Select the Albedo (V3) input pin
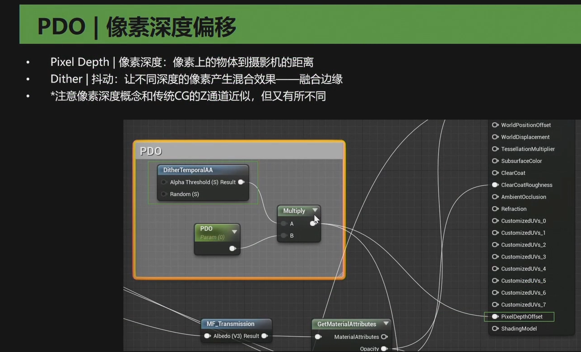 tap(207, 336)
